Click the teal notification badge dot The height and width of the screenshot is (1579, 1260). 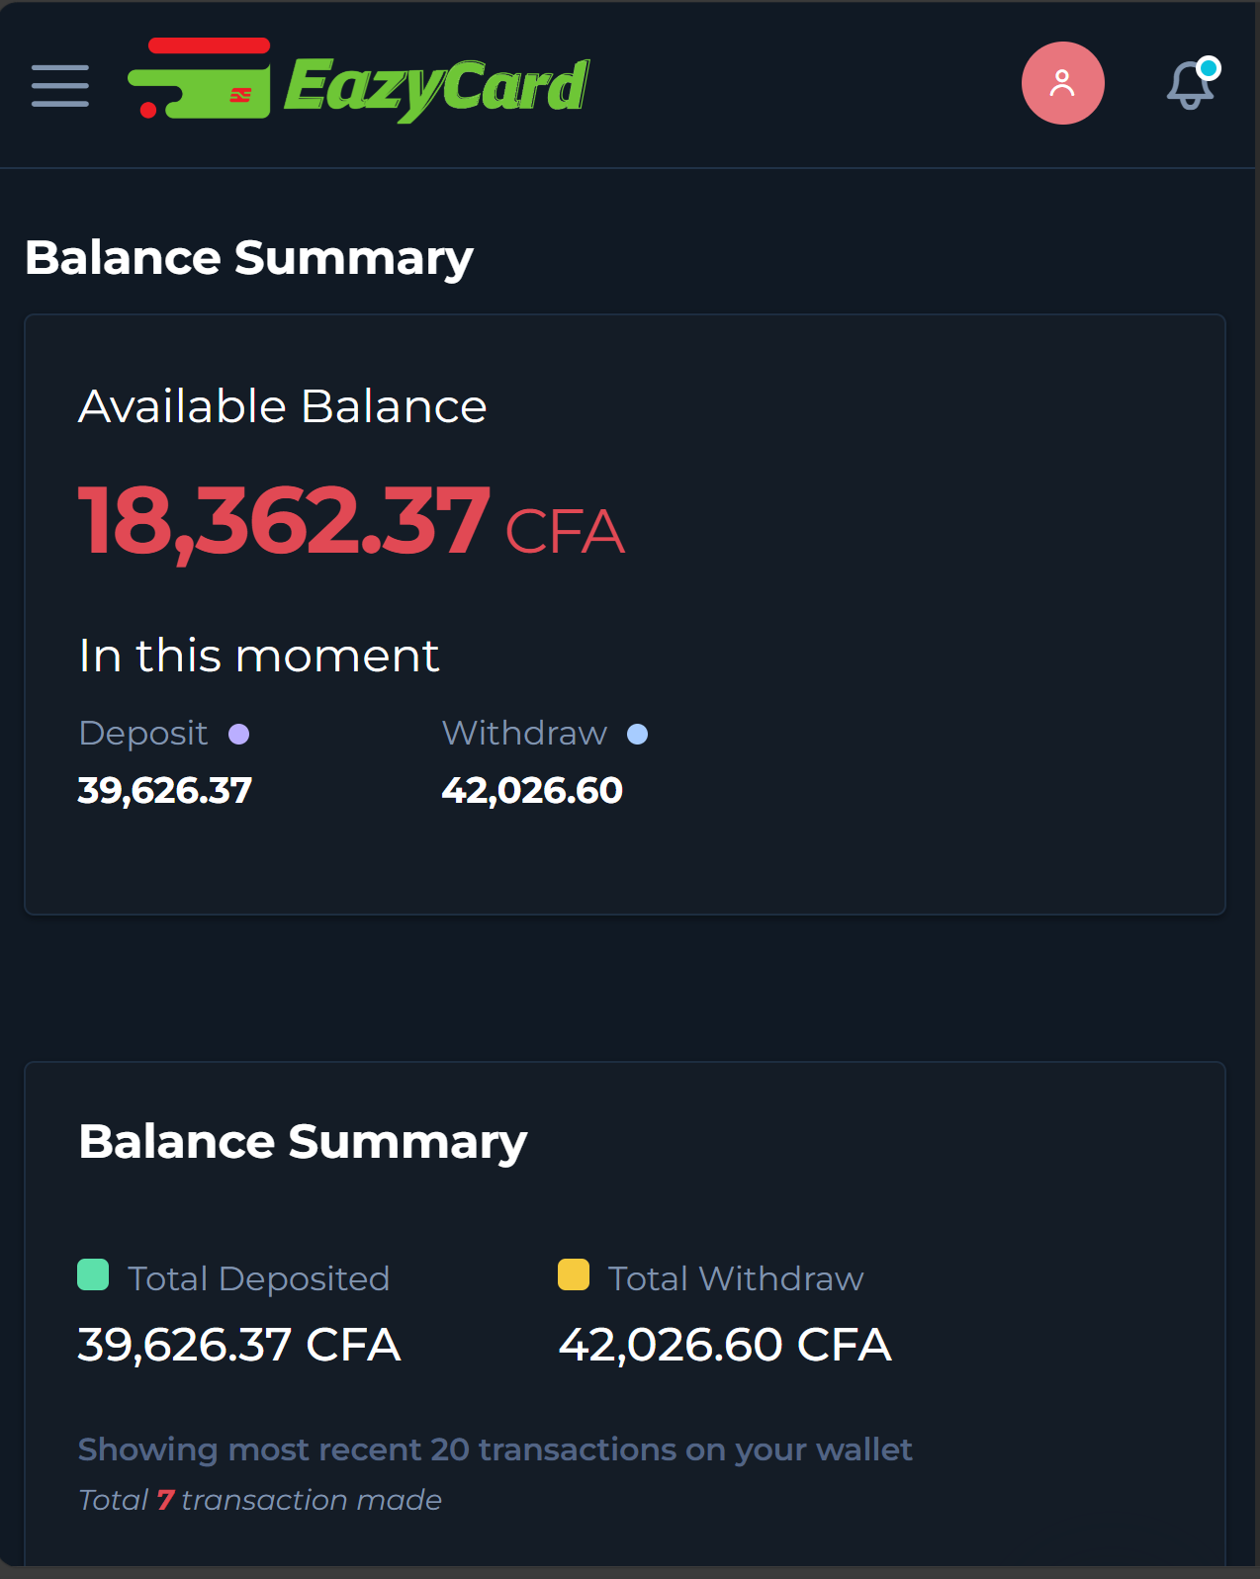pyautogui.click(x=1208, y=69)
